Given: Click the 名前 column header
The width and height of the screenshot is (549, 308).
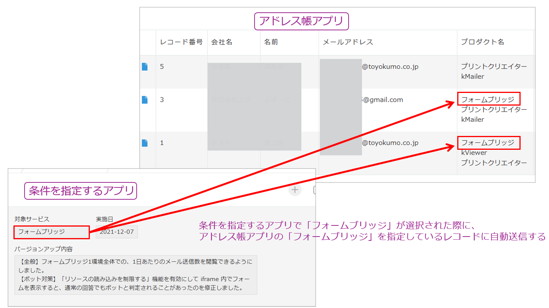Looking at the screenshot, I should point(271,42).
